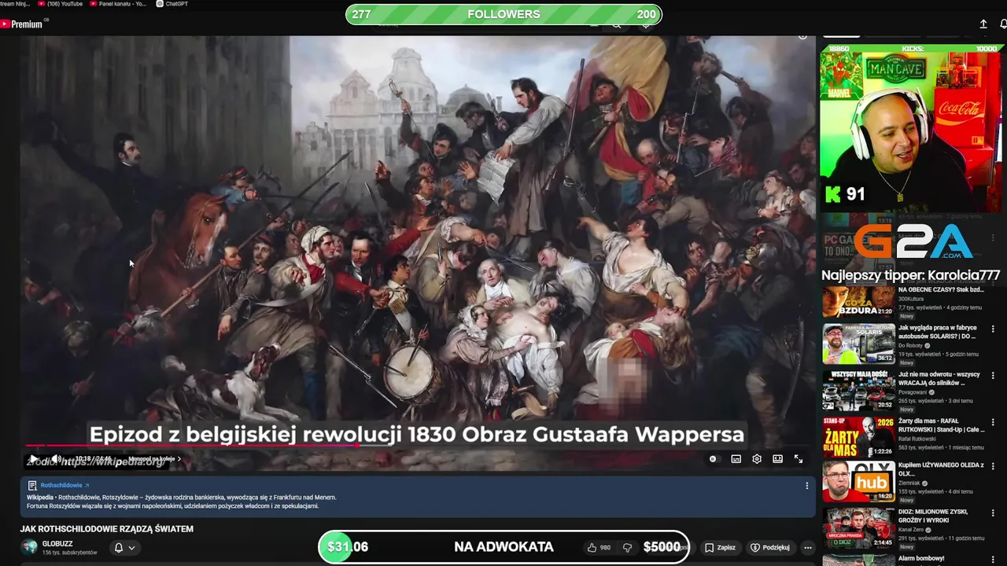Open the GLOBUZZ channel name
This screenshot has width=1007, height=566.
pyautogui.click(x=57, y=544)
